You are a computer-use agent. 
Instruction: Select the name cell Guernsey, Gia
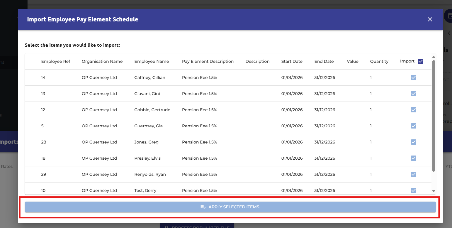(x=148, y=126)
